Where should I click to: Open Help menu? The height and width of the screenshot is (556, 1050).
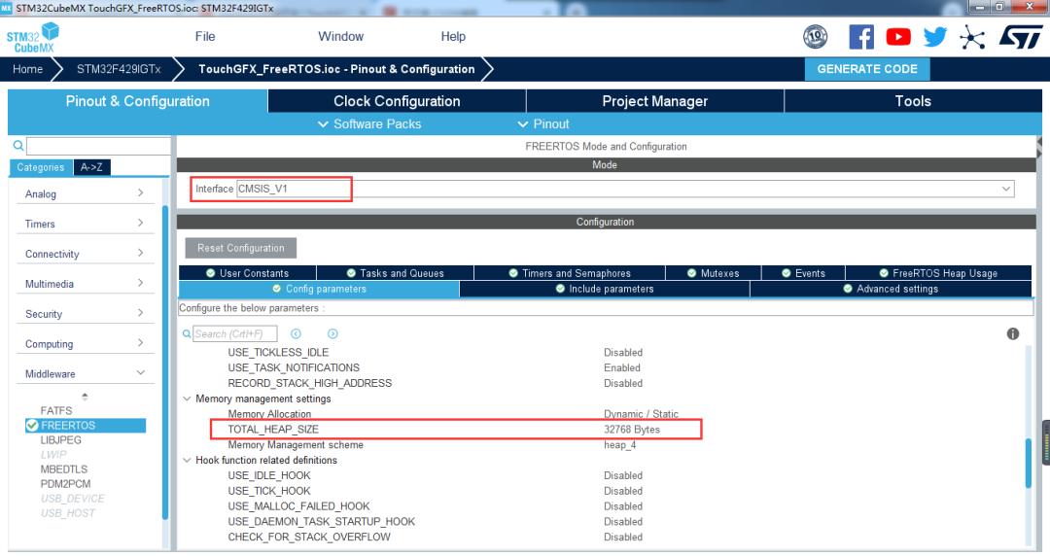point(453,36)
